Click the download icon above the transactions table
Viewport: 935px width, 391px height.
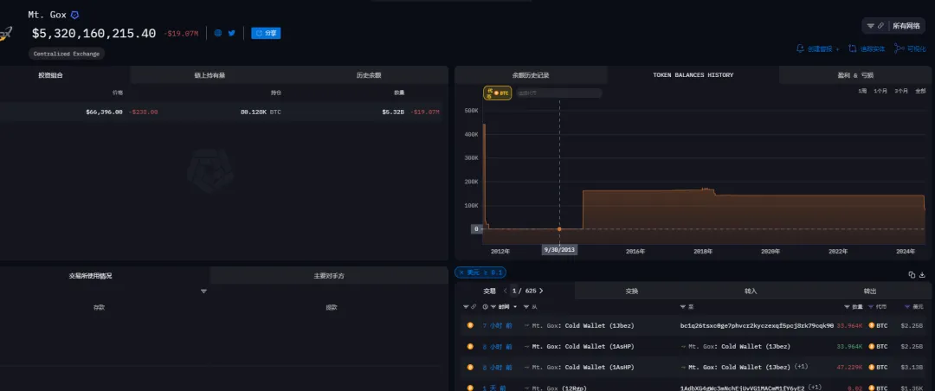(x=923, y=275)
